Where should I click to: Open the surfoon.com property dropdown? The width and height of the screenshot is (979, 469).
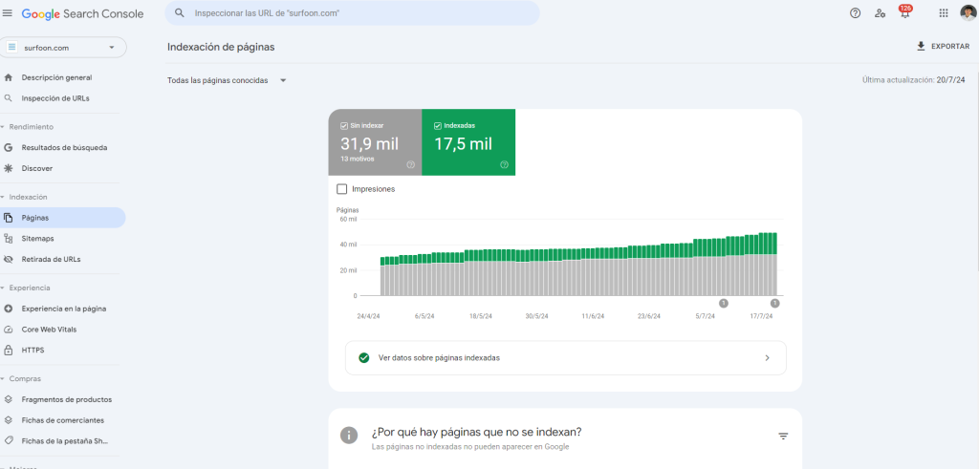pyautogui.click(x=63, y=48)
